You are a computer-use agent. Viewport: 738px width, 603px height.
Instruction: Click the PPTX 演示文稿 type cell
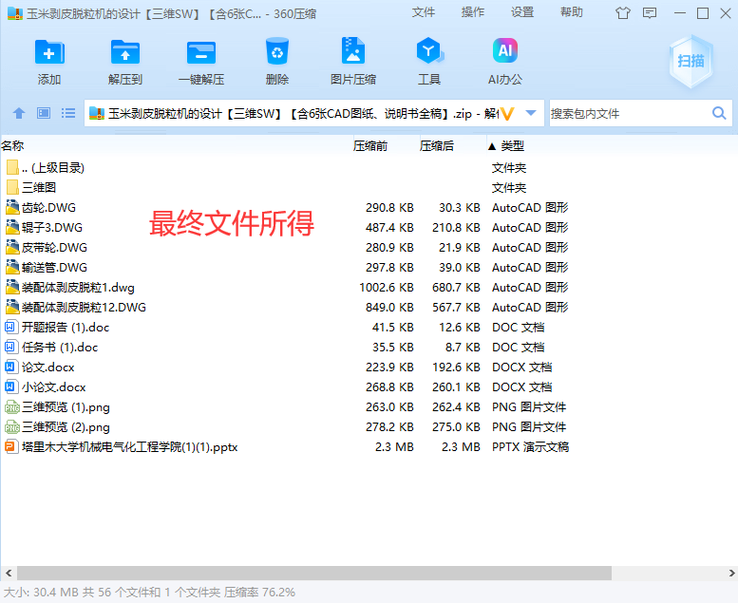click(x=530, y=446)
